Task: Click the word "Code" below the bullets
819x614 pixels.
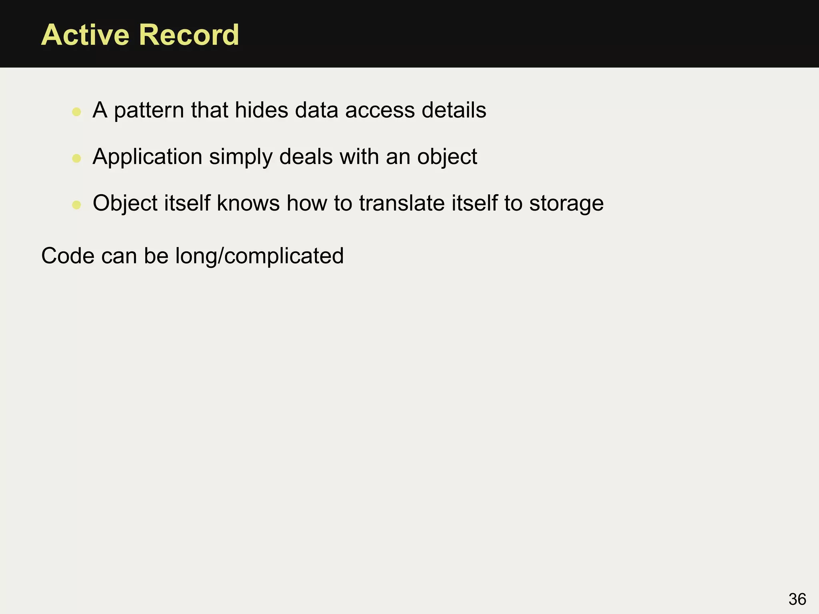Action: (68, 256)
